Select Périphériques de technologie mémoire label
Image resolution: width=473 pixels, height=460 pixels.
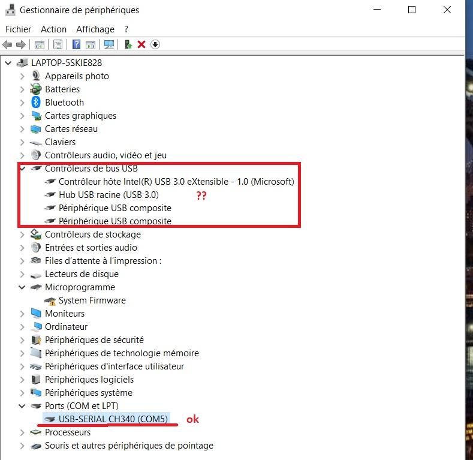(x=122, y=353)
